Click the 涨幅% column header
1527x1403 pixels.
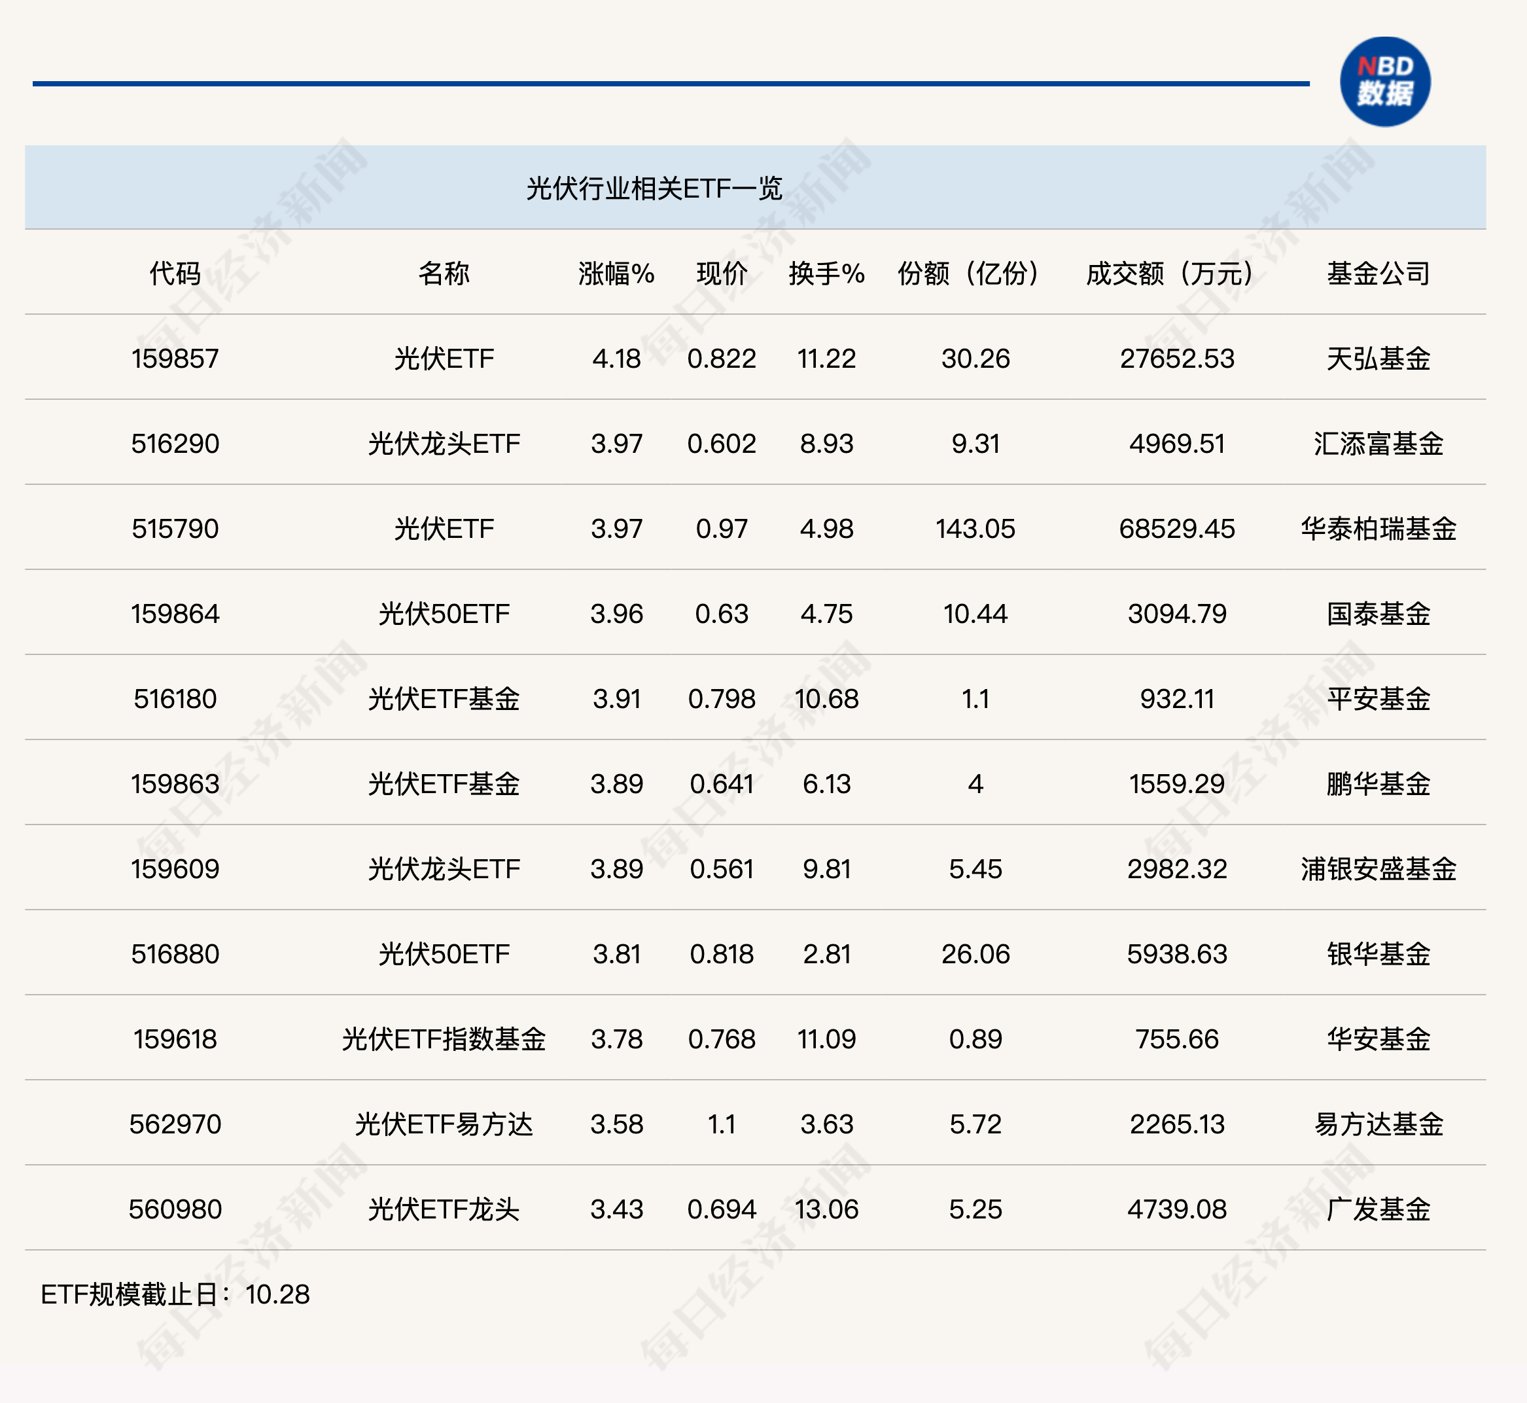pos(616,274)
